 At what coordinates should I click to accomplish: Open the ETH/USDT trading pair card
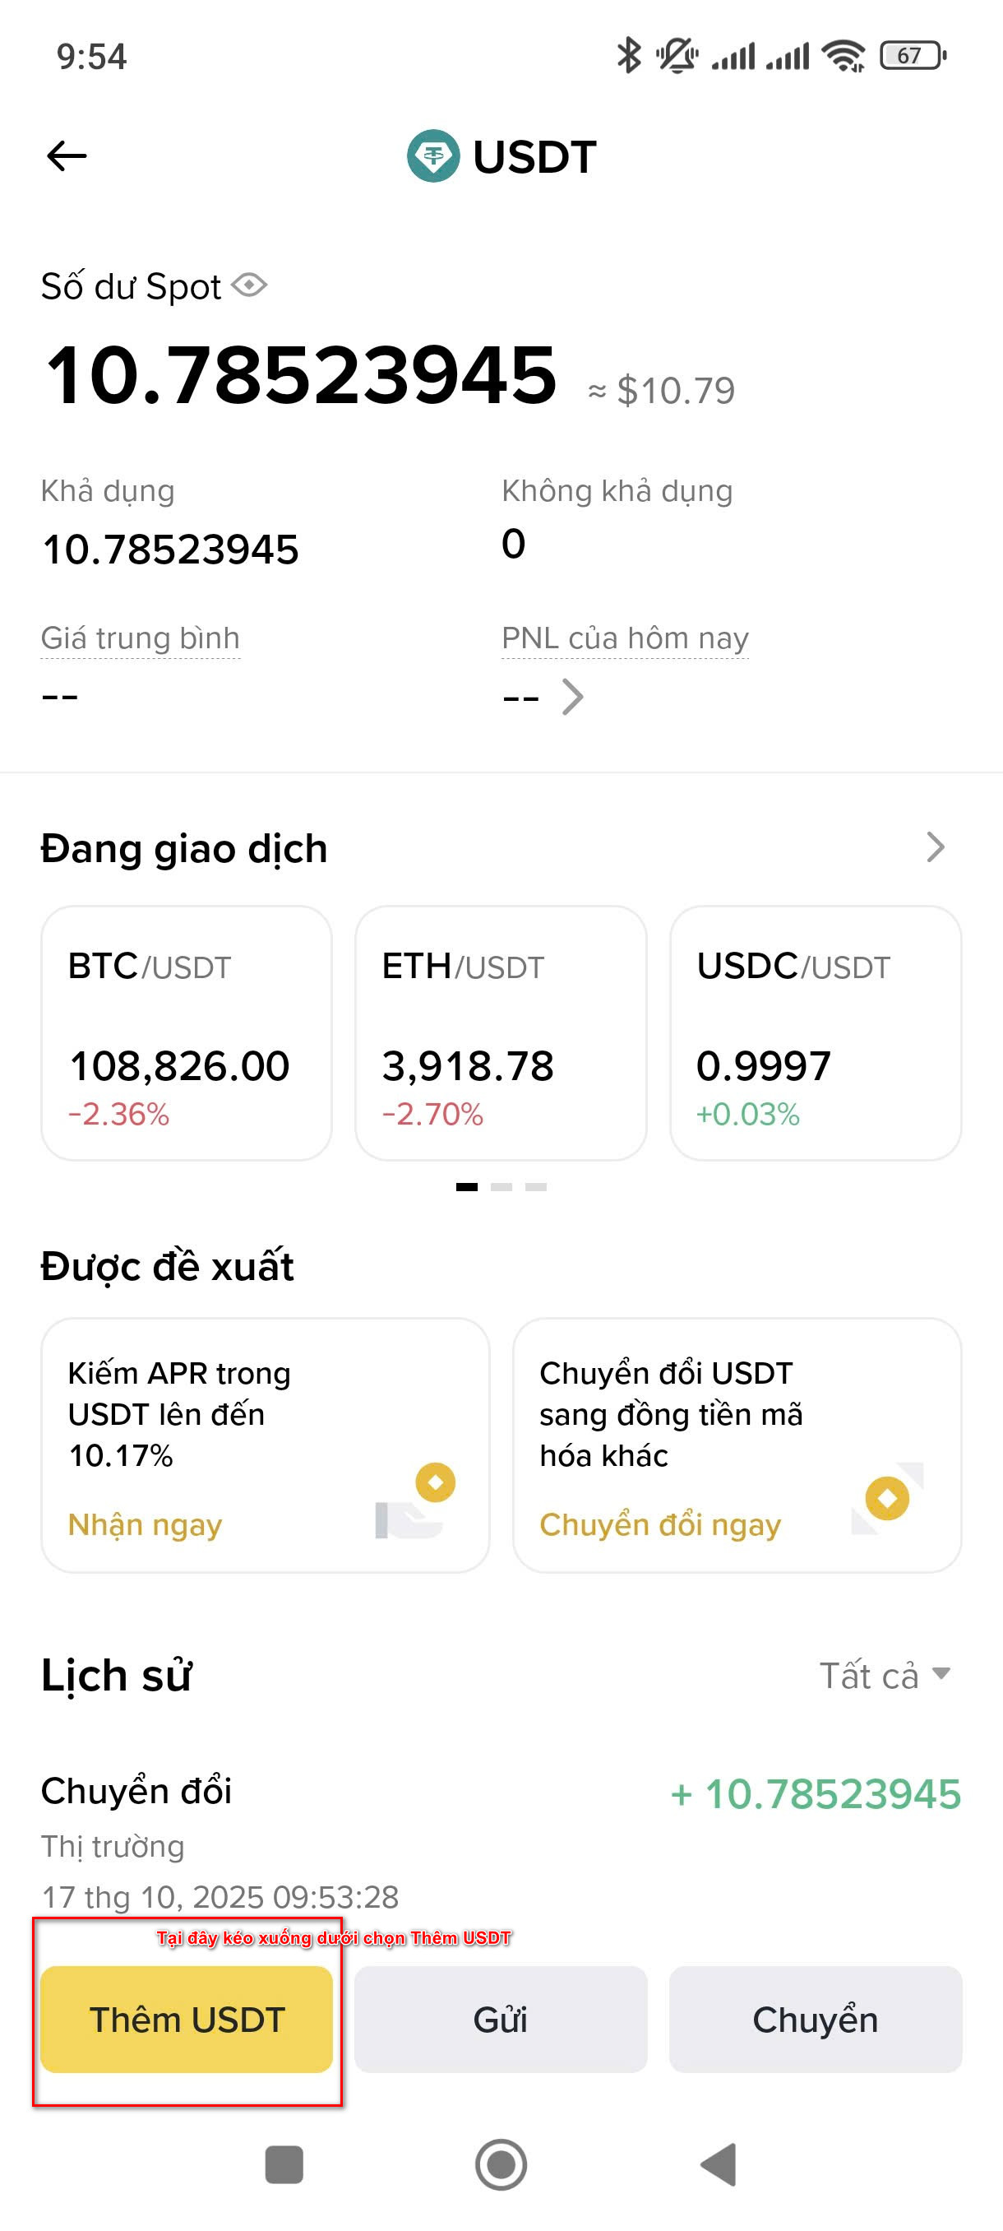click(500, 1032)
